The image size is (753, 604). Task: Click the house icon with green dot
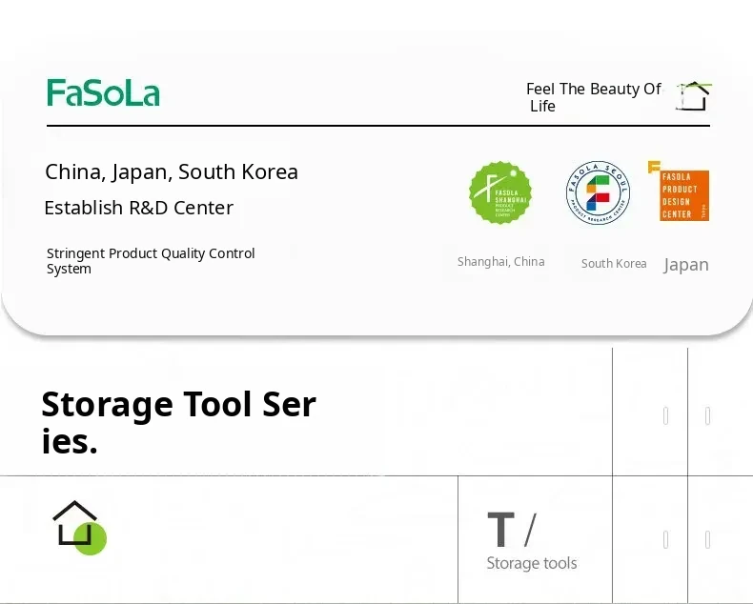(x=78, y=526)
